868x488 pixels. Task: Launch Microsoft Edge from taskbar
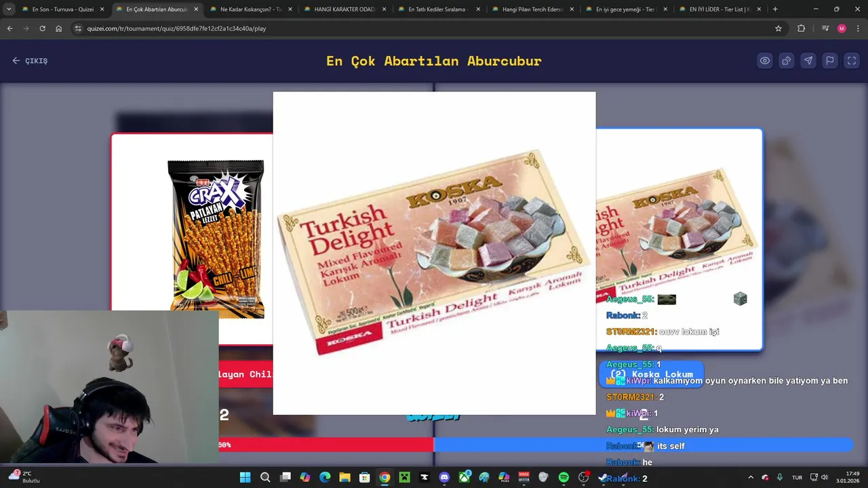coord(325,477)
